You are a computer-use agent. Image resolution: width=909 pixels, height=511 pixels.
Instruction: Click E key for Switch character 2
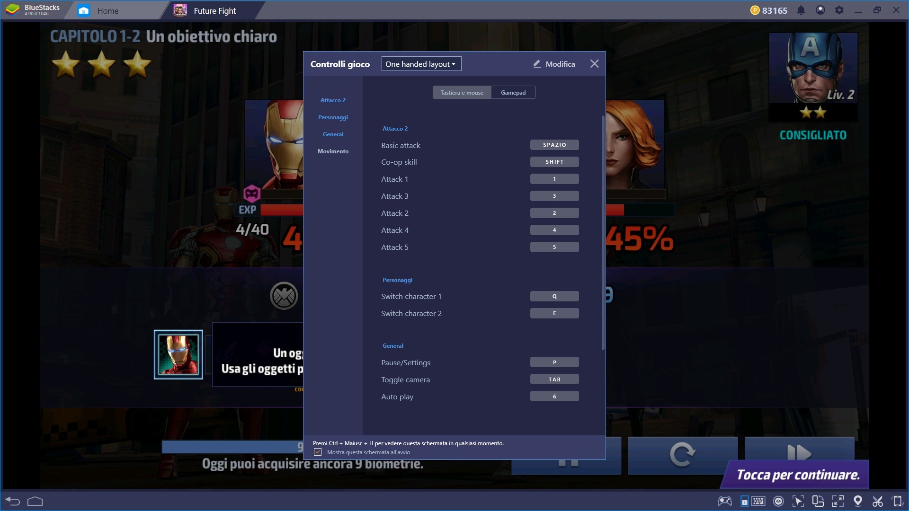[554, 313]
